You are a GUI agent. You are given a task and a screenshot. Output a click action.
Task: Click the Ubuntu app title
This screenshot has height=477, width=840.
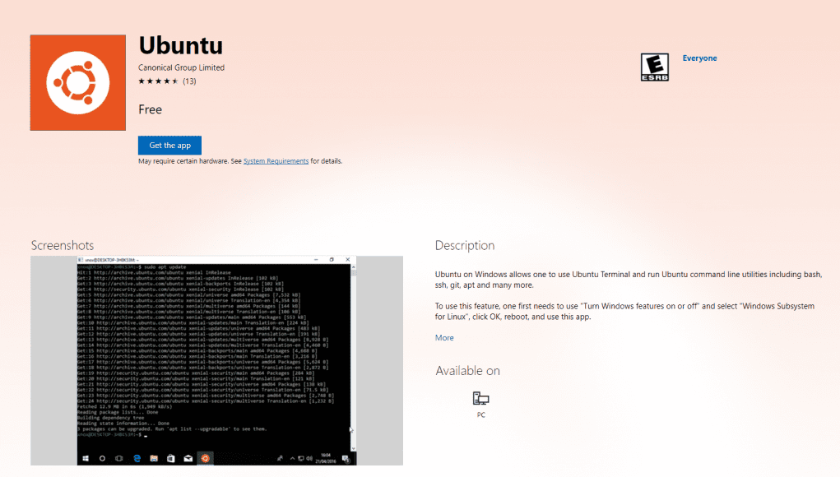click(180, 45)
